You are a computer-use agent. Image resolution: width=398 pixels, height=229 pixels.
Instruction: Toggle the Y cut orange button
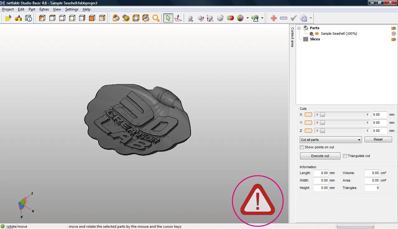pyautogui.click(x=308, y=123)
